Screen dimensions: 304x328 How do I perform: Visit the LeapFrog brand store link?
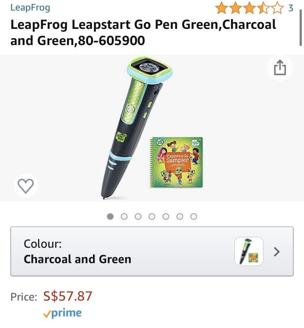pos(30,7)
